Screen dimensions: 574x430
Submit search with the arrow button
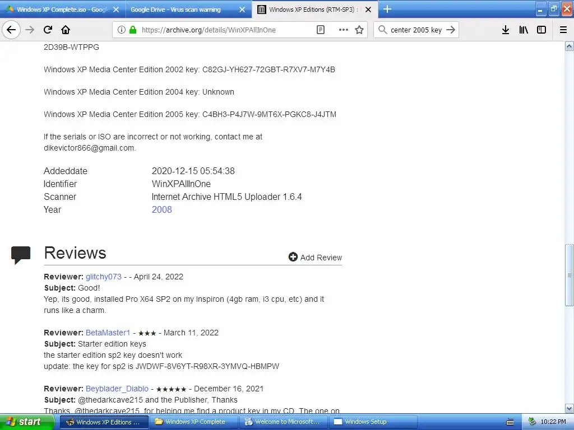tap(451, 30)
